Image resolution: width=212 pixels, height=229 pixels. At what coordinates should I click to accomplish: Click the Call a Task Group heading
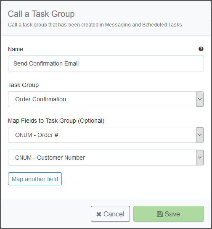pos(41,14)
